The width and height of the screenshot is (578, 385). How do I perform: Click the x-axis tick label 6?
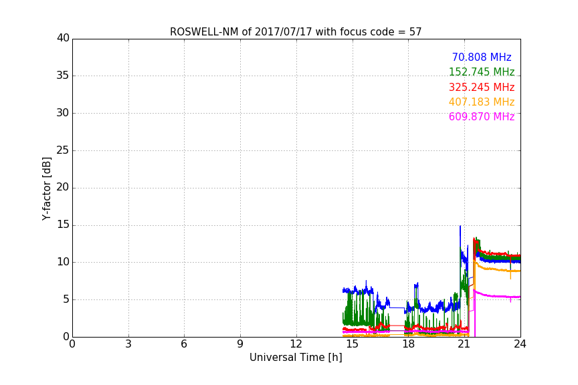185,344
